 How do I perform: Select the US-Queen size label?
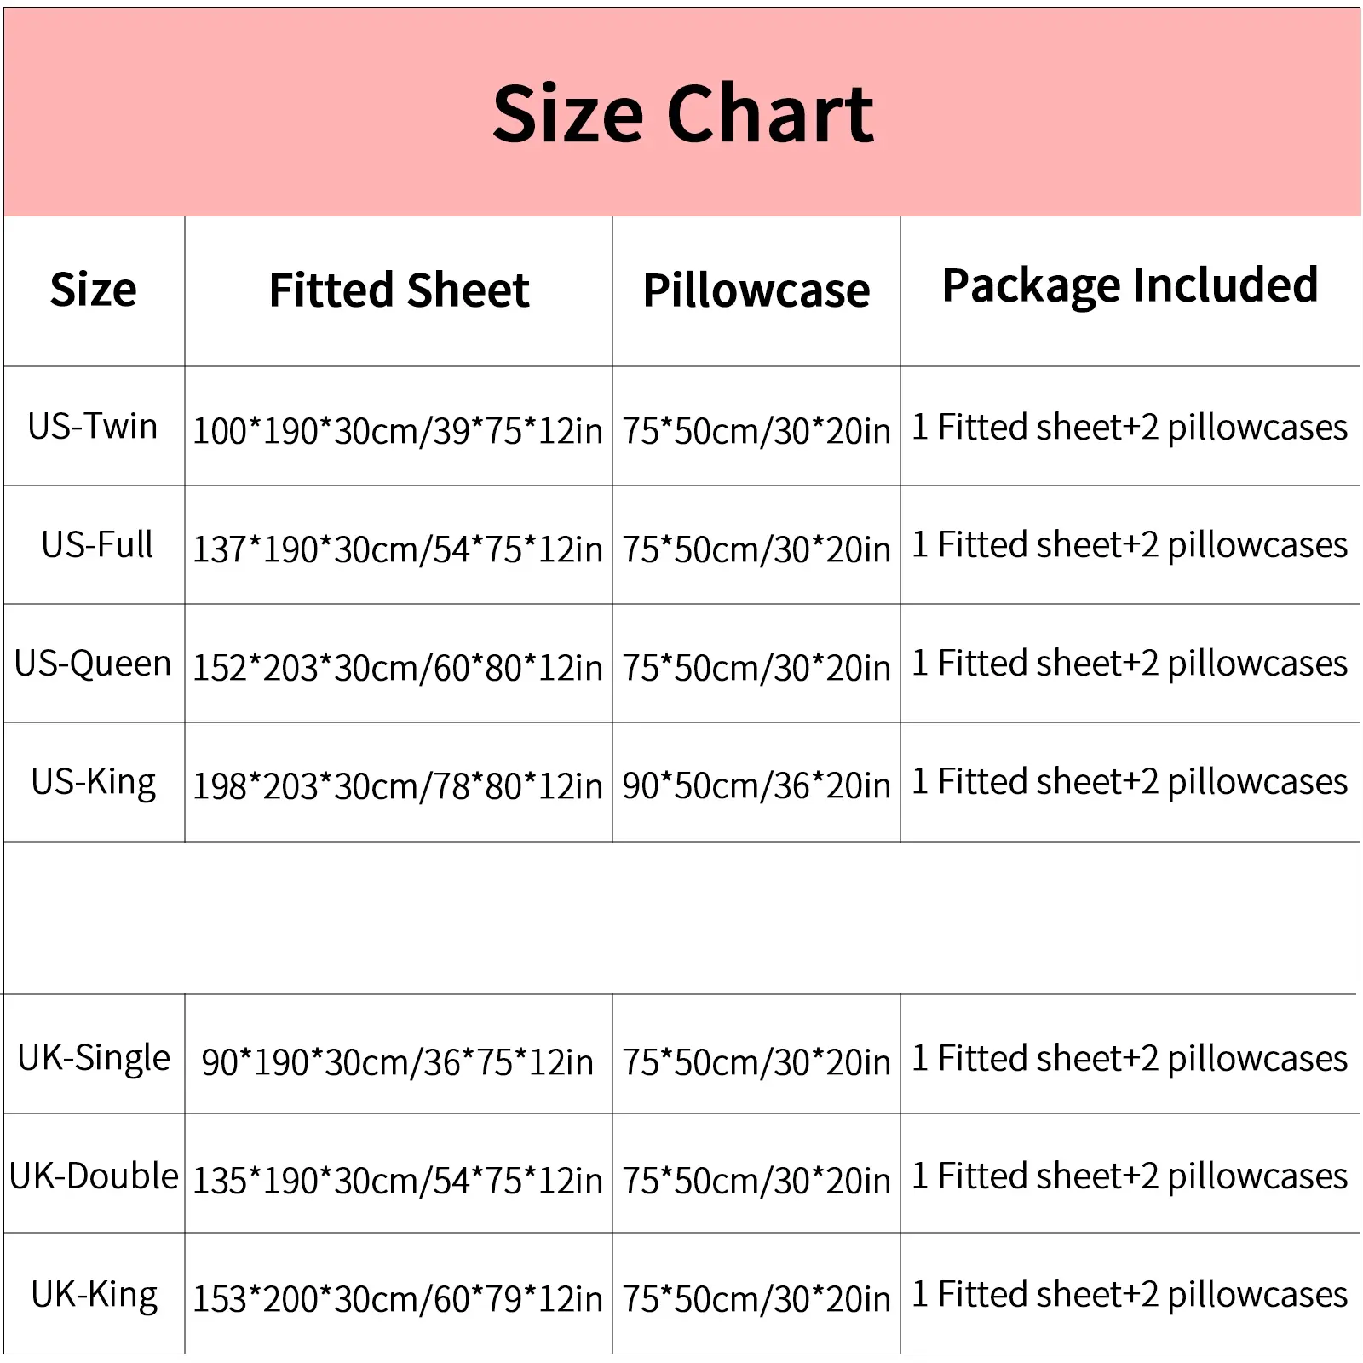point(93,664)
